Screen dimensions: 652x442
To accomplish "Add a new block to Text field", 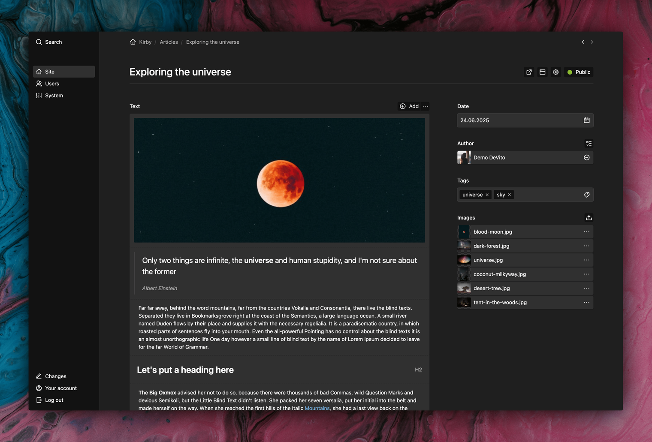I will click(409, 106).
